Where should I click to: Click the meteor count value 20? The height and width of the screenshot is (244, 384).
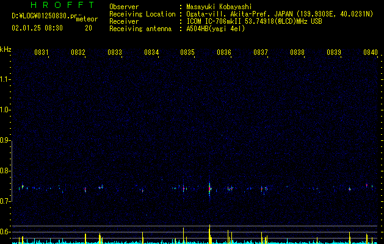[89, 28]
